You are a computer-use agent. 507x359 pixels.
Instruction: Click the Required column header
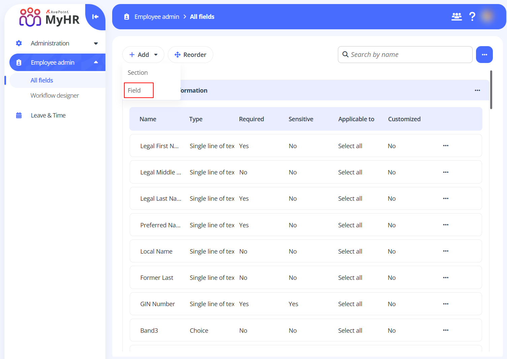[x=251, y=119]
